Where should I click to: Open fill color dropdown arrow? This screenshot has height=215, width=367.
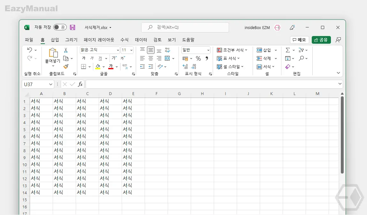tap(104, 67)
